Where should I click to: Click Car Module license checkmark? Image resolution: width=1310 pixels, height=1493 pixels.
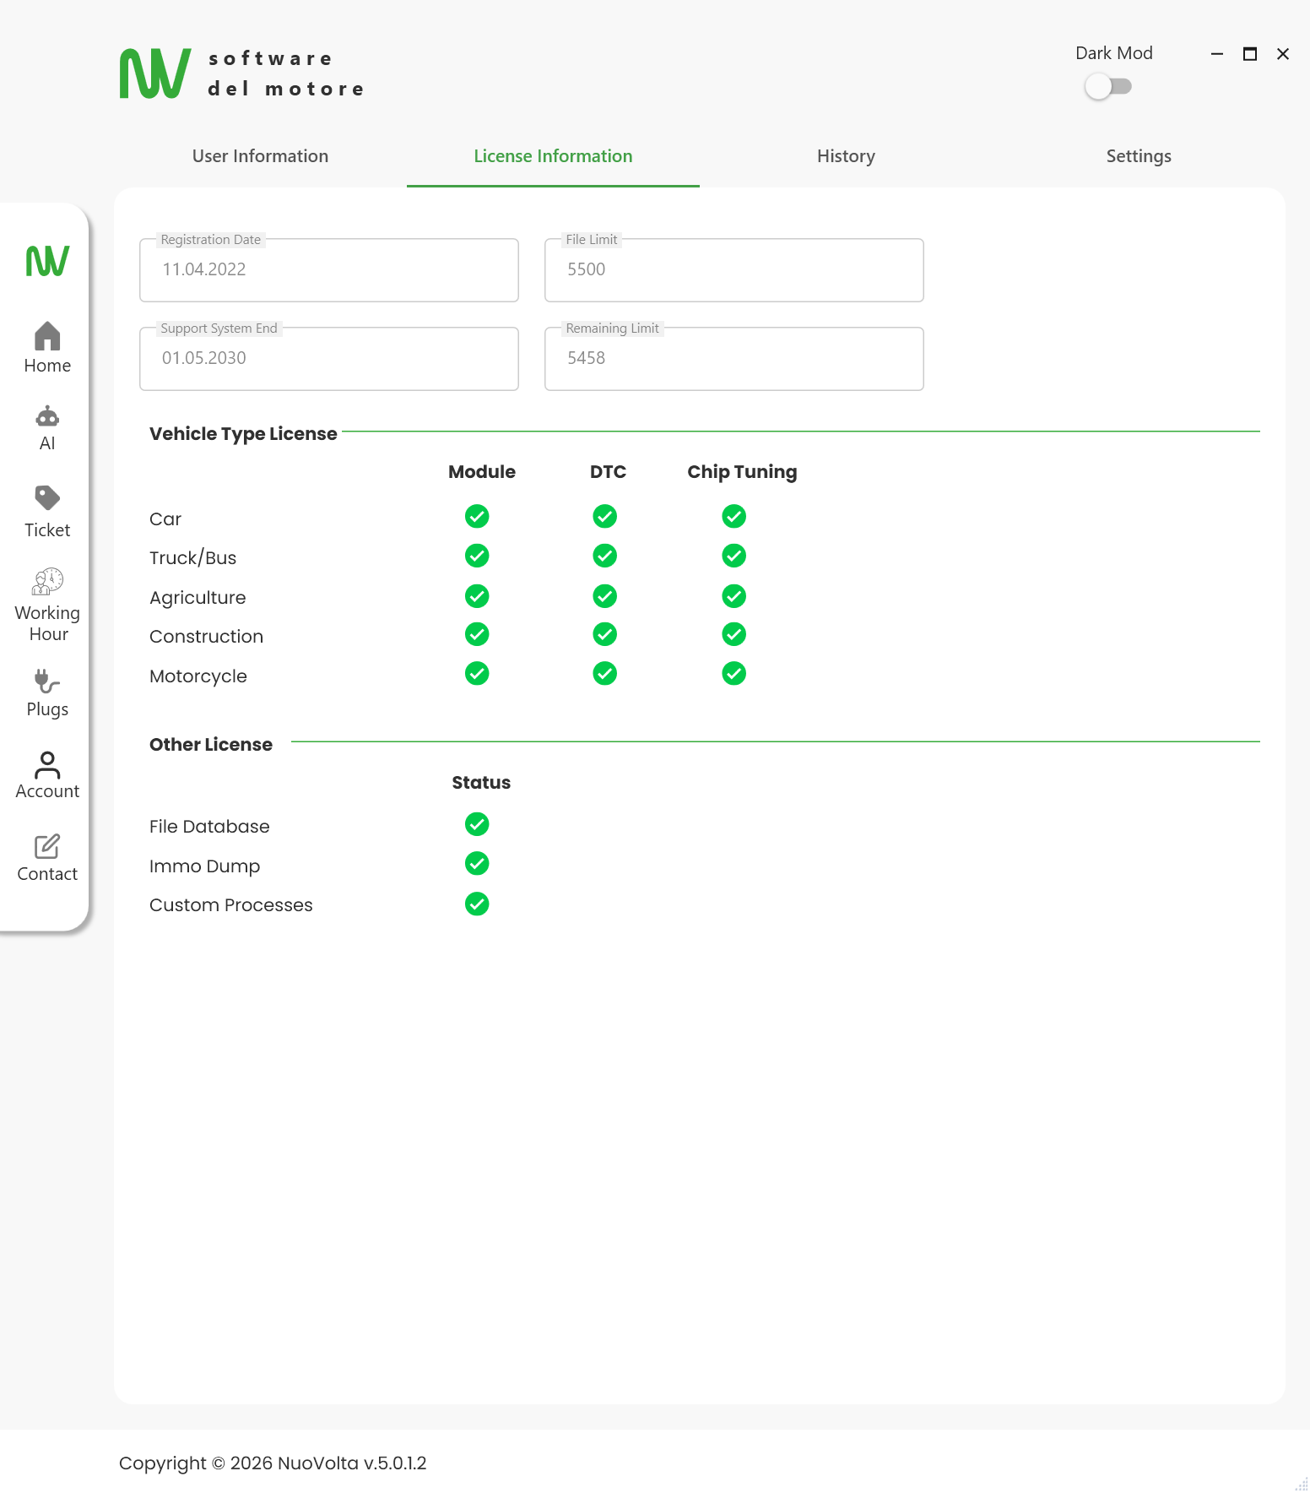477,516
